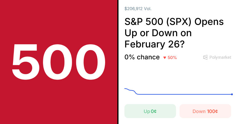Image resolution: width=237 pixels, height=124 pixels.
Task: Click the Polymarket logo icon
Action: coord(205,57)
